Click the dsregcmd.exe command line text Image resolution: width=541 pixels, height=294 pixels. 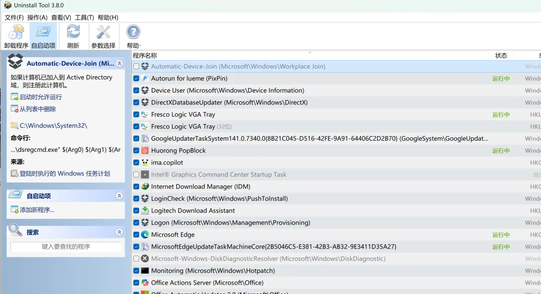point(66,150)
